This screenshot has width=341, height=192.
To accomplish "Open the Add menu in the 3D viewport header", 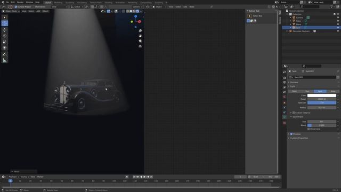I will 38,11.
